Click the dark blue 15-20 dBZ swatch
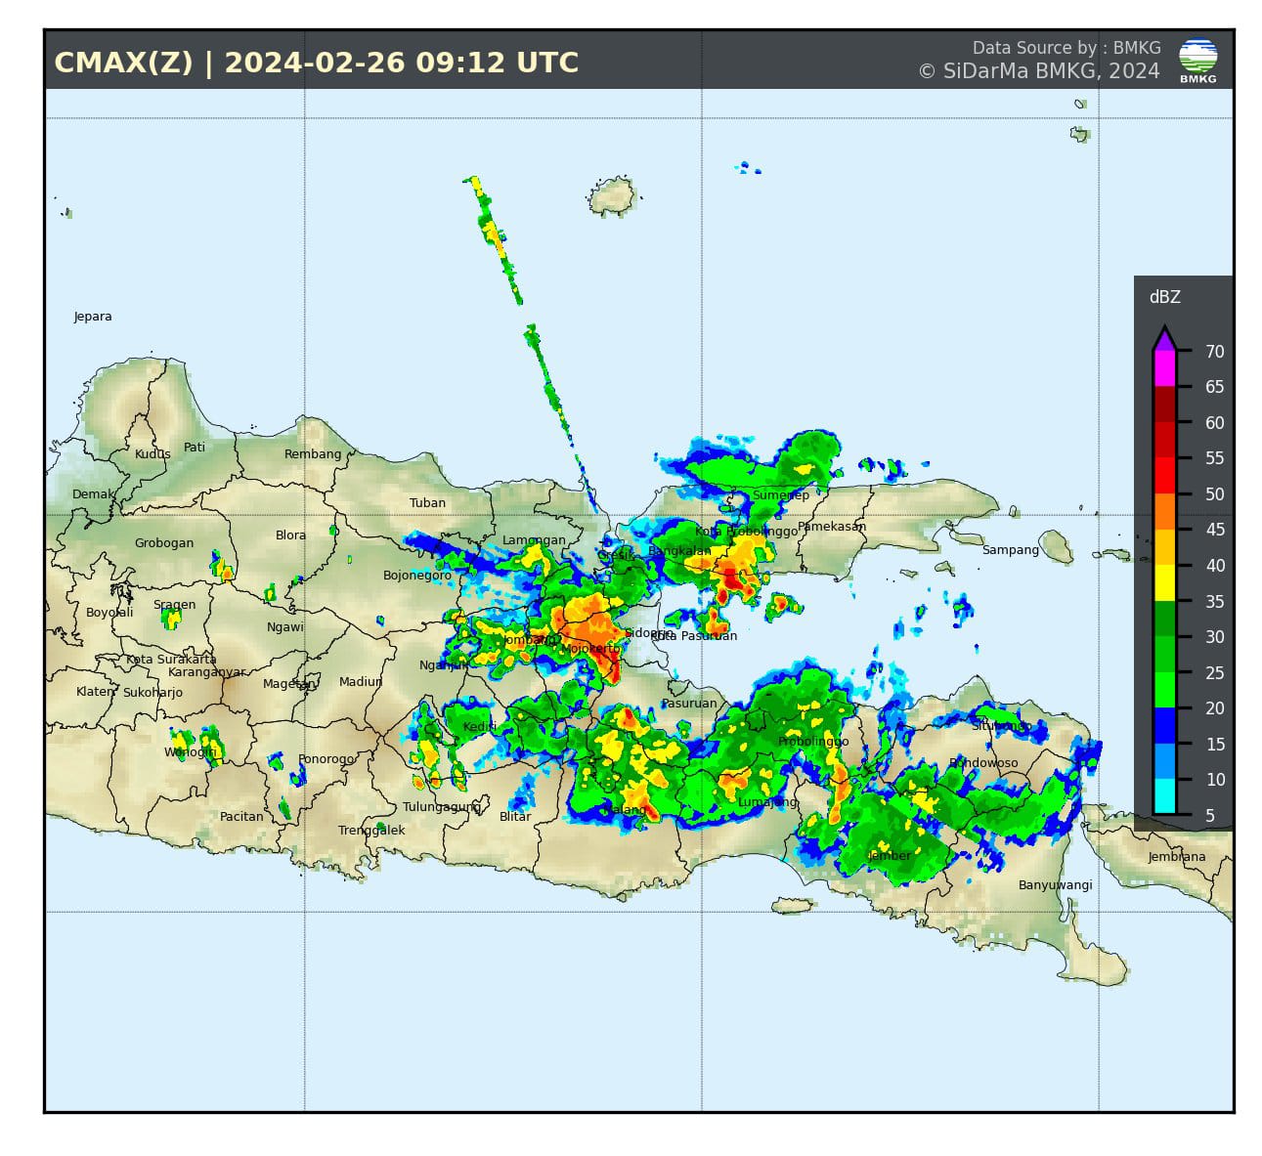This screenshot has width=1262, height=1156. coord(1163,725)
